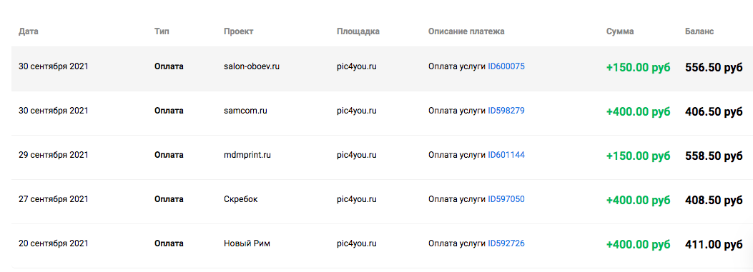The image size is (753, 272).
Task: Select the Новый Рим project cell
Action: click(x=247, y=243)
